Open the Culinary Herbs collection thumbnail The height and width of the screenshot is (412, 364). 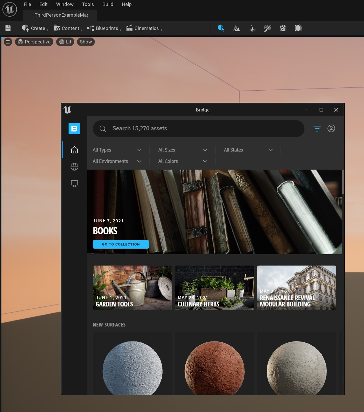pos(214,288)
